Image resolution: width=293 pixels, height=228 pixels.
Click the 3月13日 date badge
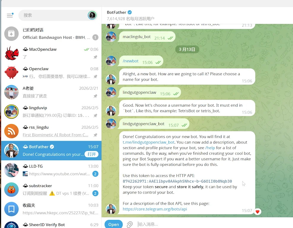pyautogui.click(x=187, y=49)
